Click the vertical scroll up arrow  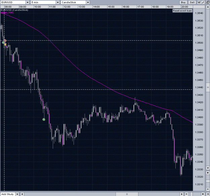(208, 7)
